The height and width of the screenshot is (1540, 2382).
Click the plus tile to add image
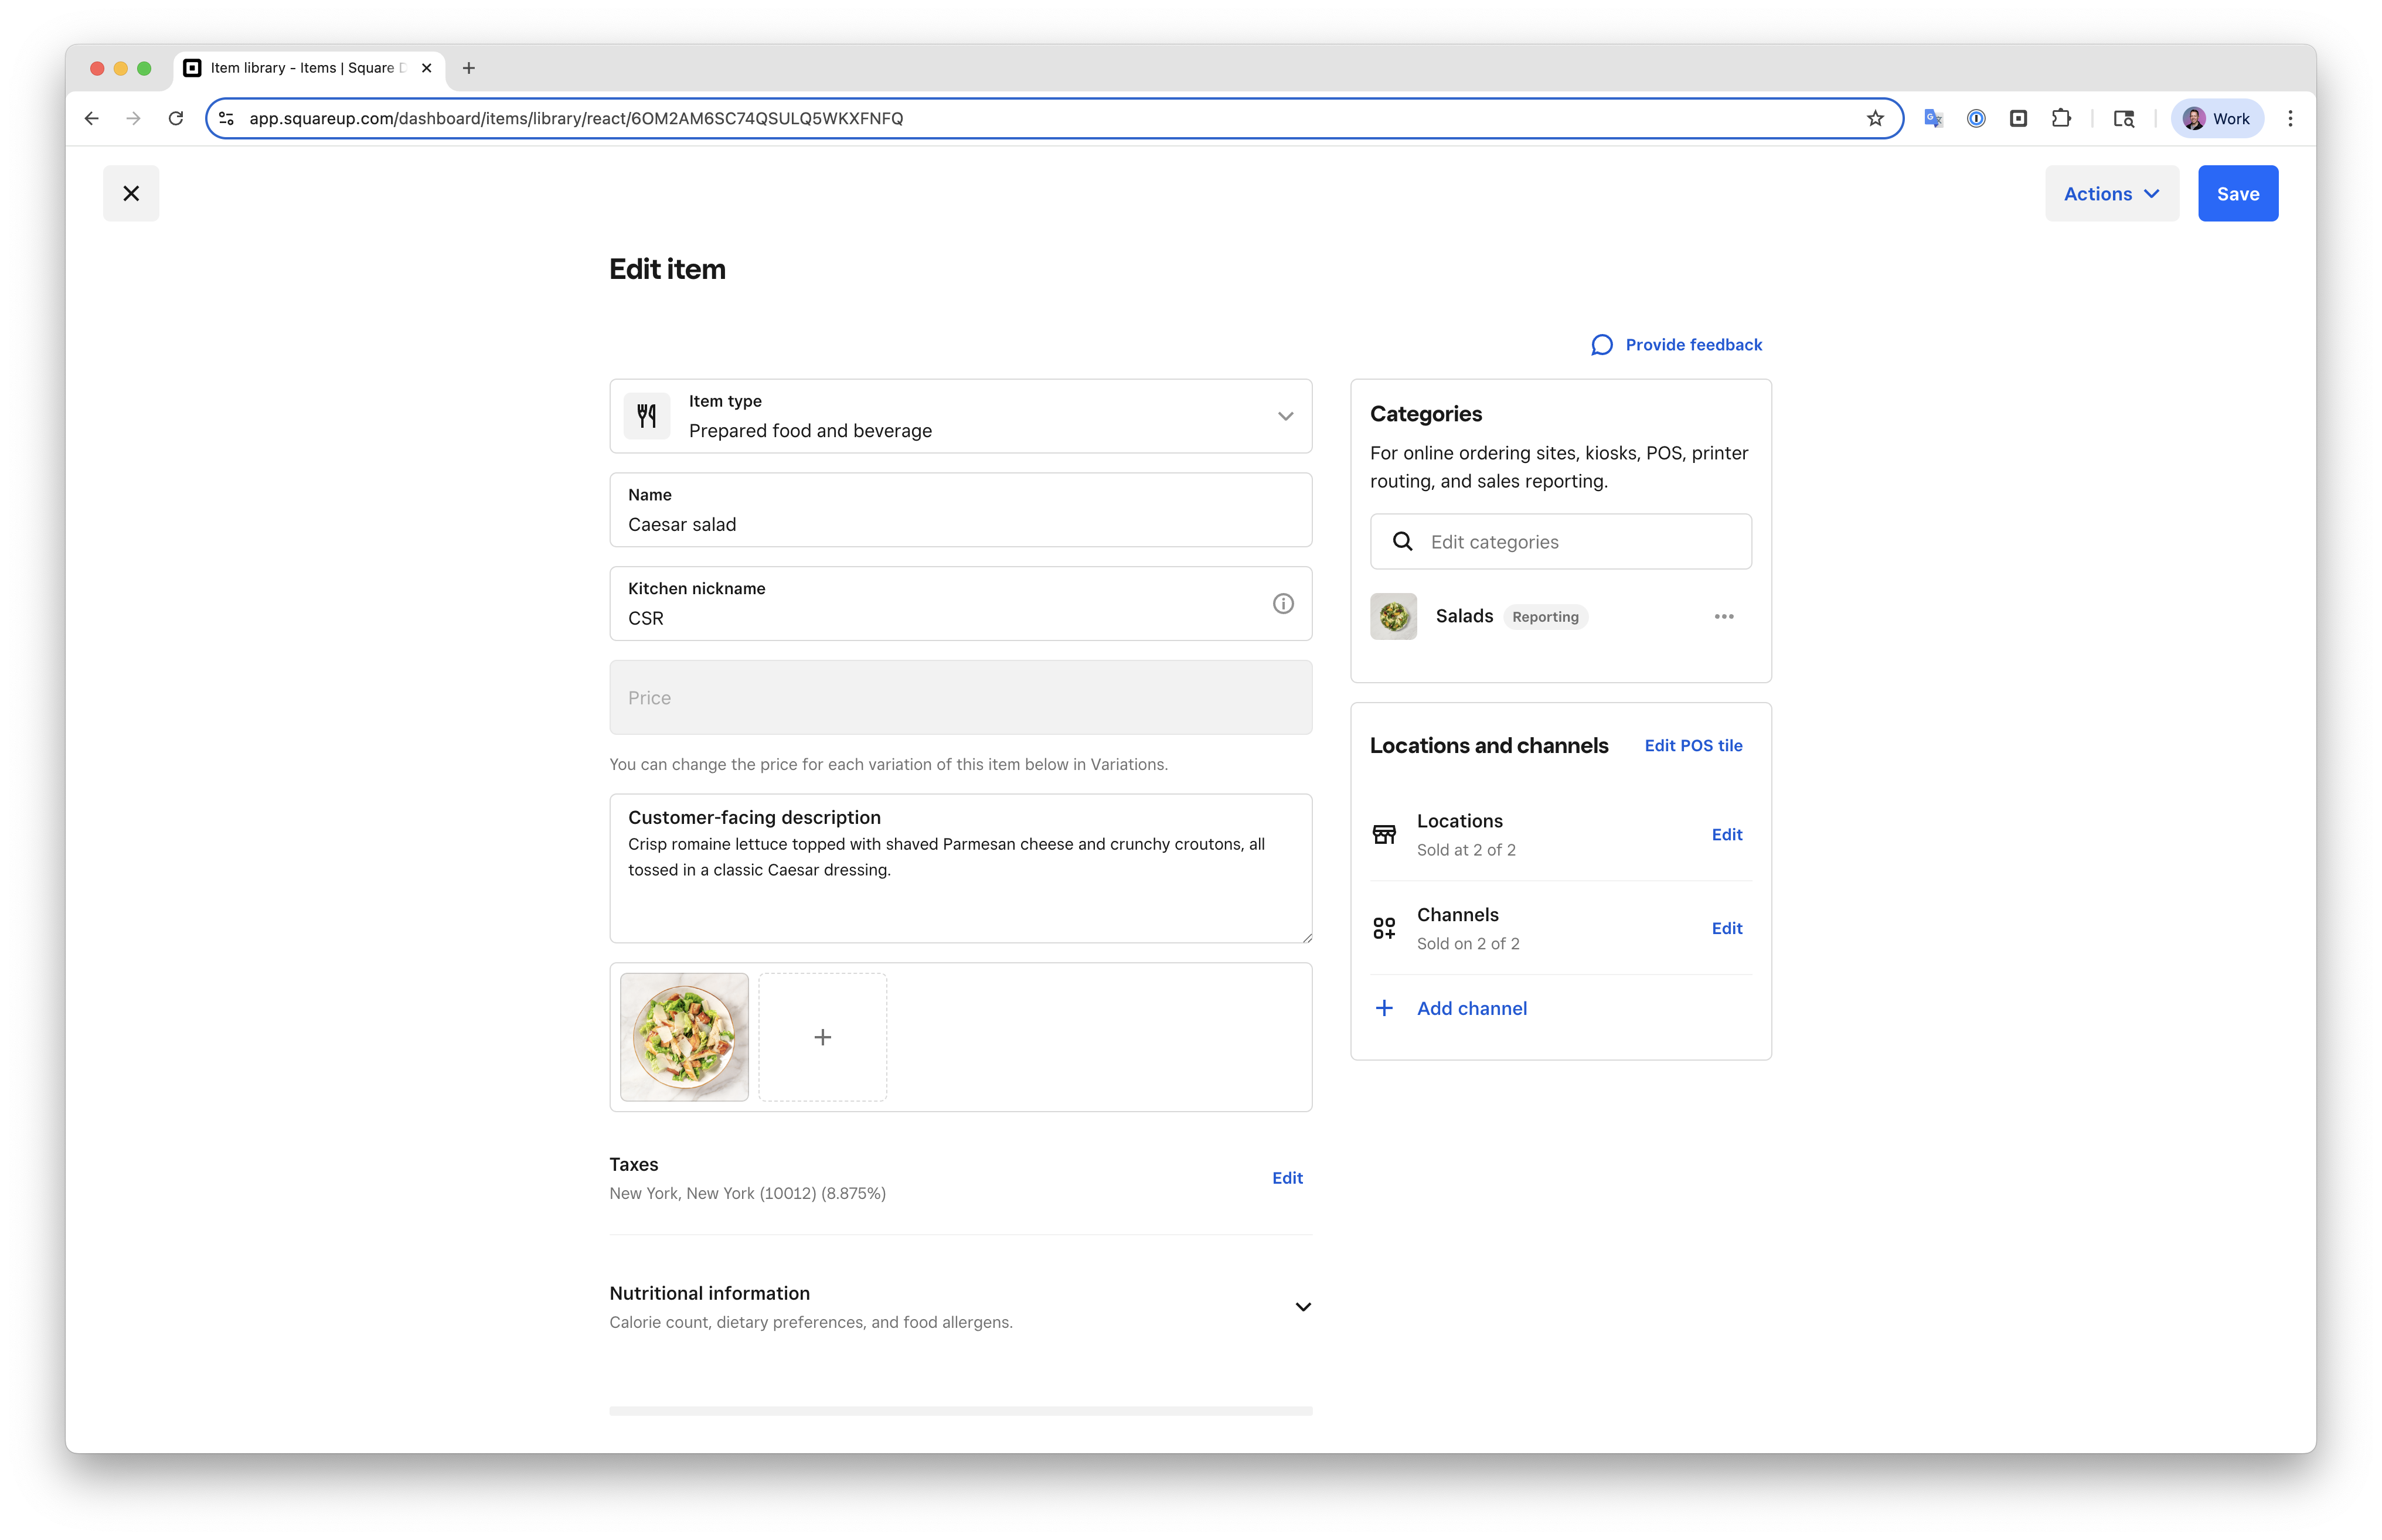click(822, 1037)
